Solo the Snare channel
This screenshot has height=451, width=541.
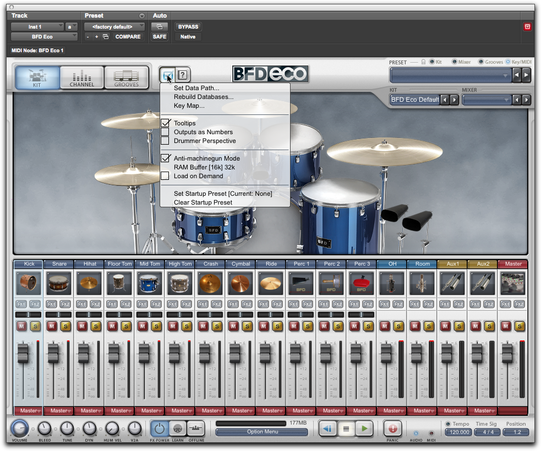click(65, 326)
